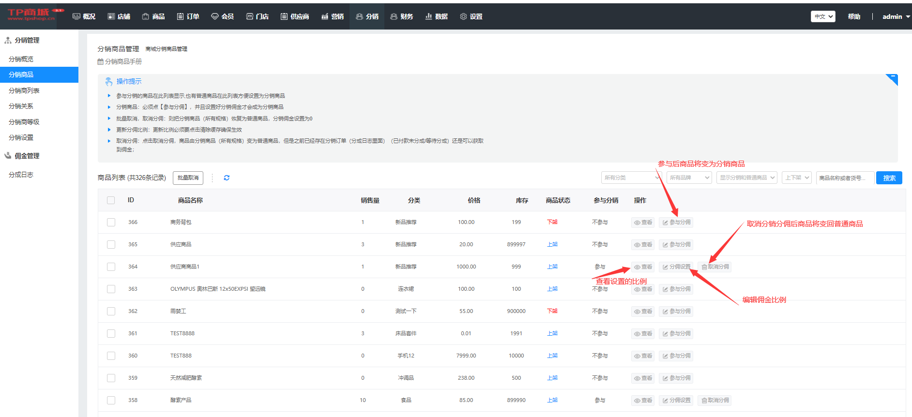Click 取消分佣 trash button for product 364

714,267
